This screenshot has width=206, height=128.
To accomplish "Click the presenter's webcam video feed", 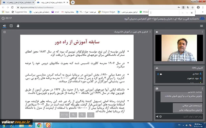I will tap(179, 48).
